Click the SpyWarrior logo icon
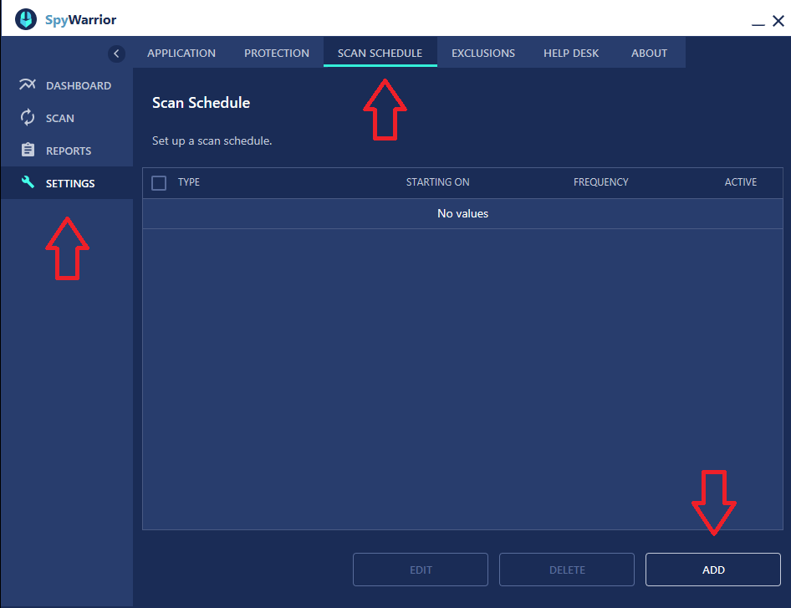The height and width of the screenshot is (608, 791). [x=26, y=20]
